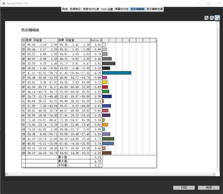
Task: Click the horizontal scrollbar track
Action: [111, 174]
